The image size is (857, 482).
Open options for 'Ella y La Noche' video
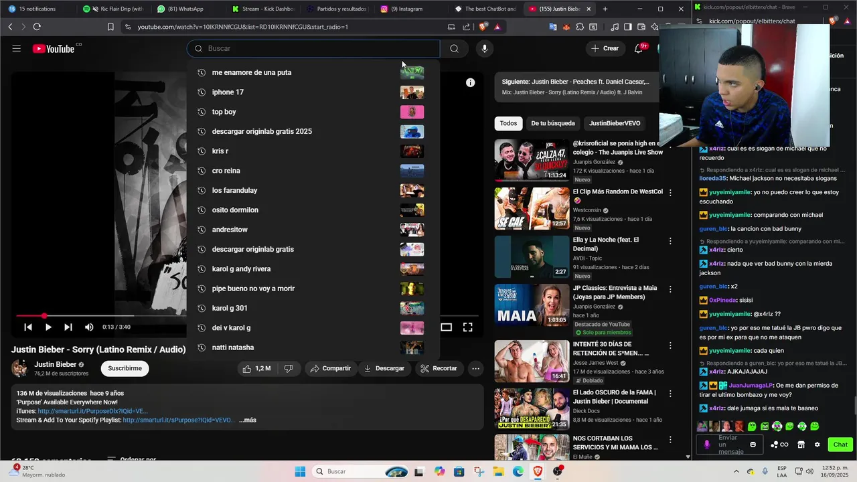click(x=670, y=241)
